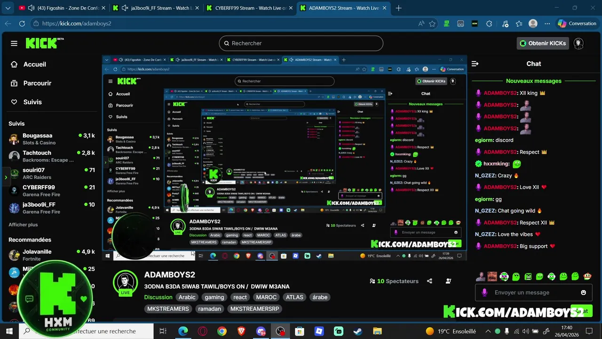Open the user profile avatar menu in Kick header
The height and width of the screenshot is (339, 602).
tap(578, 43)
